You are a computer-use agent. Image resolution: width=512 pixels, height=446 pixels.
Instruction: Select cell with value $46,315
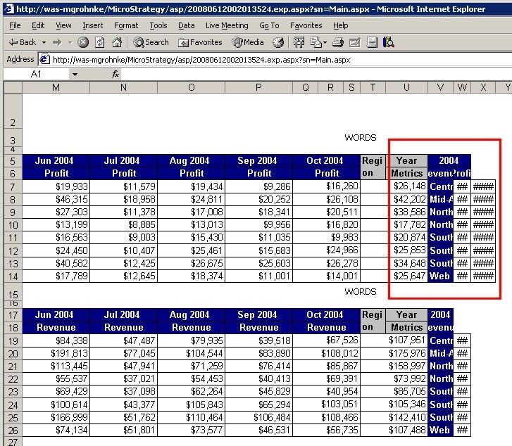(x=56, y=199)
